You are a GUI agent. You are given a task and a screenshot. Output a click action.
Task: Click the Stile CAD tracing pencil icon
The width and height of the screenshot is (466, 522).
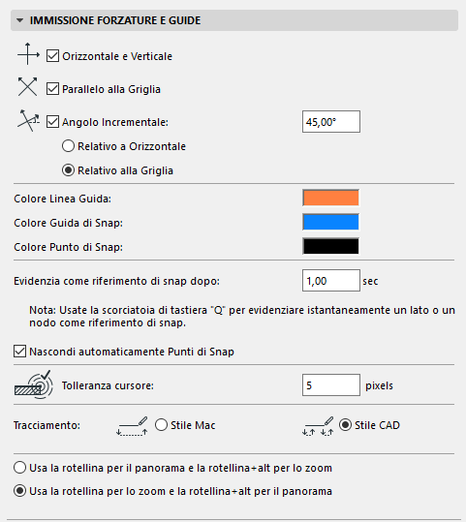point(318,426)
